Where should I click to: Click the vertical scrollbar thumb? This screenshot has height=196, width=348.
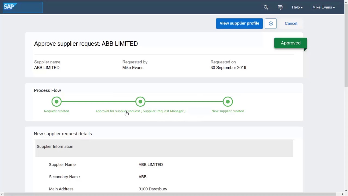click(x=346, y=46)
